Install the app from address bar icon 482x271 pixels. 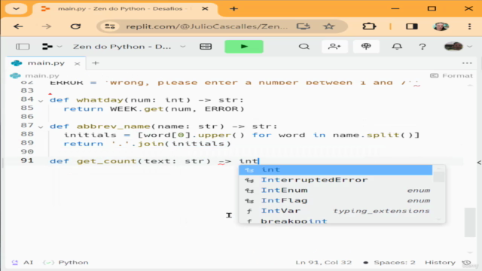click(x=303, y=26)
